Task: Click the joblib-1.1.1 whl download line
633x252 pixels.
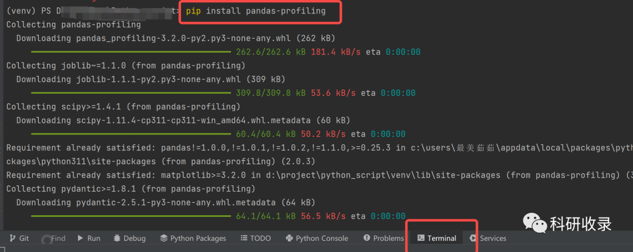Action: click(151, 80)
